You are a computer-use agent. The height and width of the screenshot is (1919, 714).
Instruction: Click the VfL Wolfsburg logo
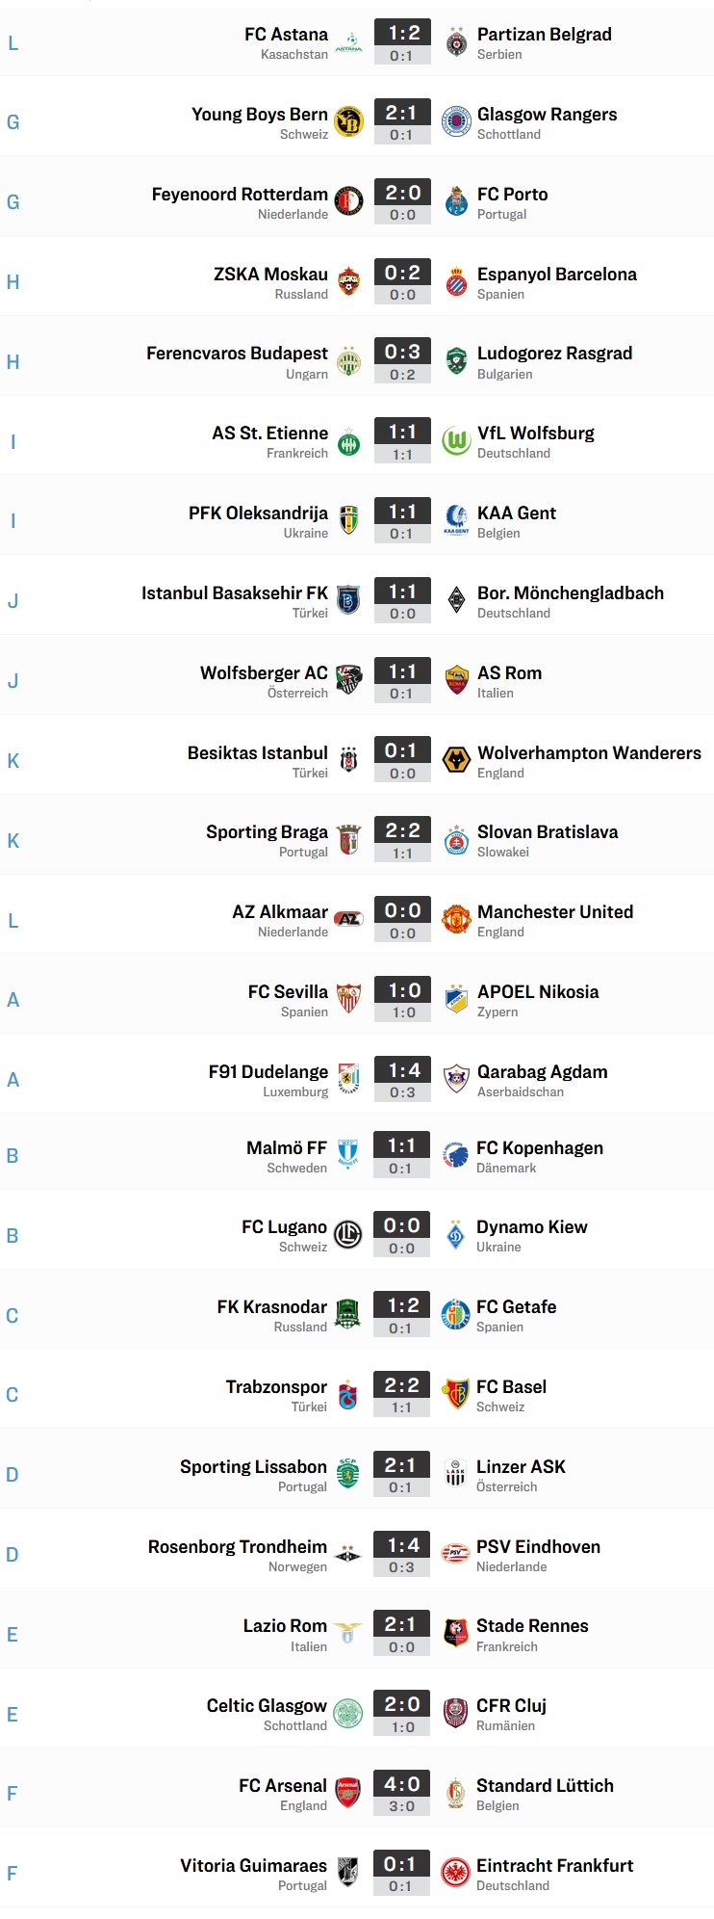(456, 441)
